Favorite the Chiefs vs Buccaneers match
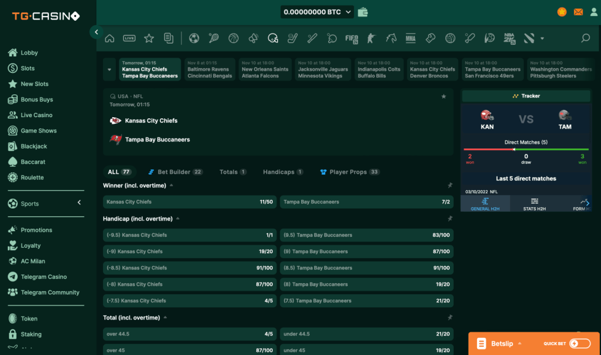 coord(444,96)
